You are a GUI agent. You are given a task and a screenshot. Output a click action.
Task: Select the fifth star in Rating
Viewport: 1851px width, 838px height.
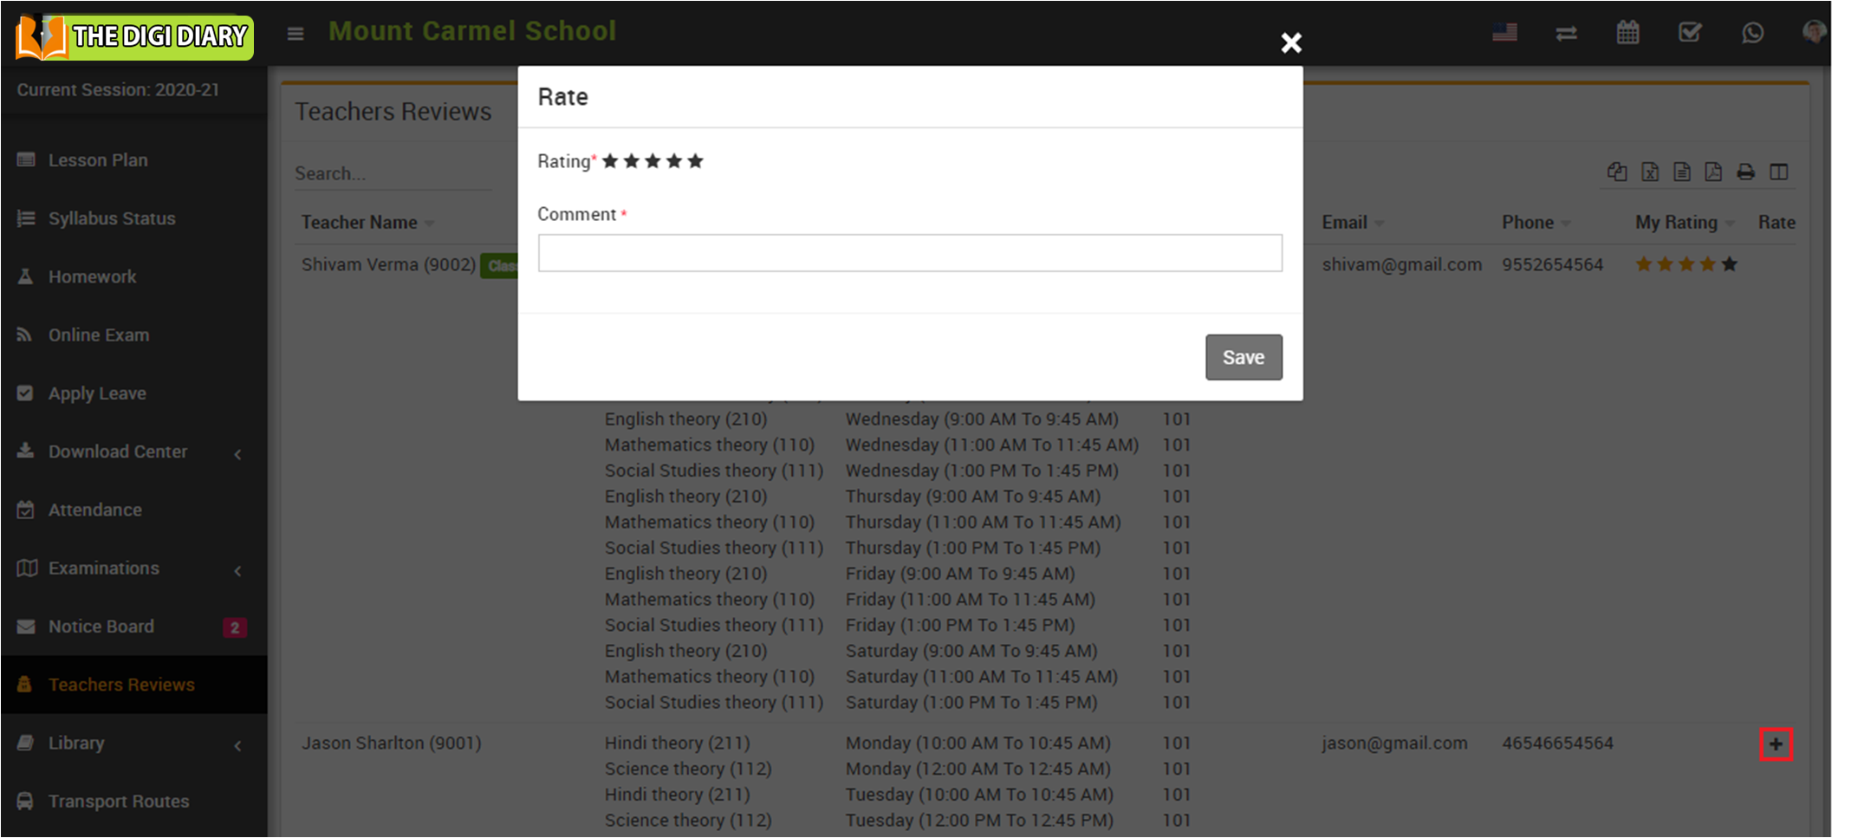click(x=695, y=161)
